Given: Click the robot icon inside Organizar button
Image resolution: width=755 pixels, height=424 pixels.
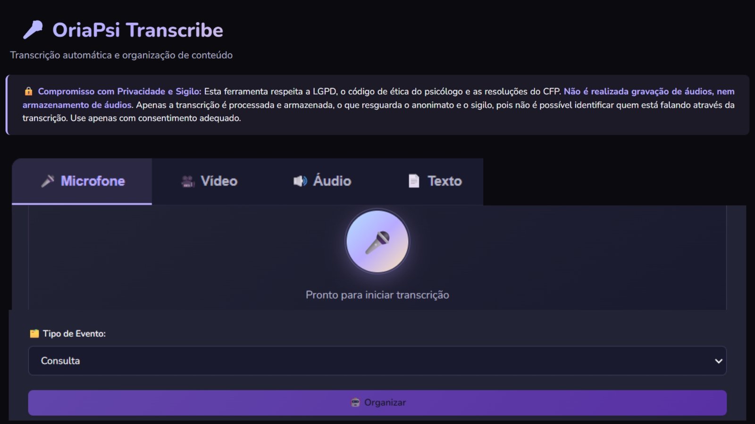Looking at the screenshot, I should pyautogui.click(x=355, y=402).
